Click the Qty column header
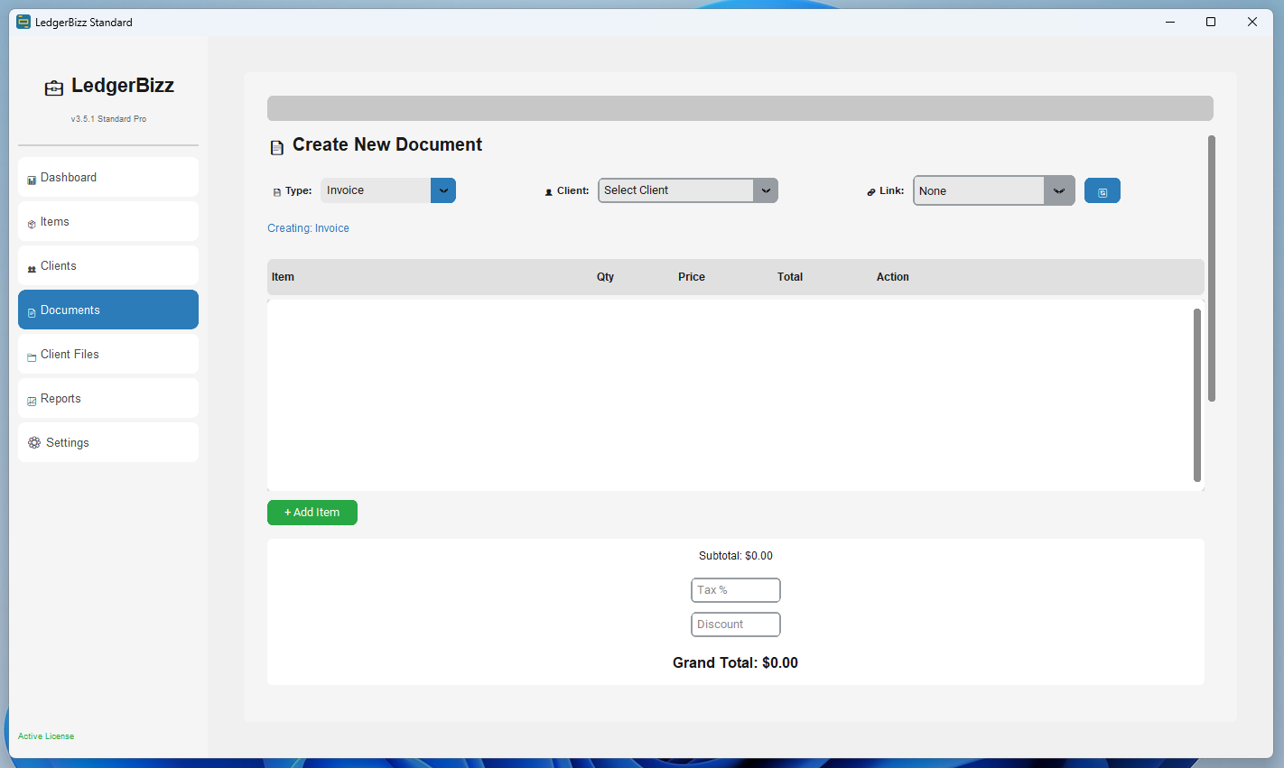This screenshot has height=768, width=1284. click(605, 277)
